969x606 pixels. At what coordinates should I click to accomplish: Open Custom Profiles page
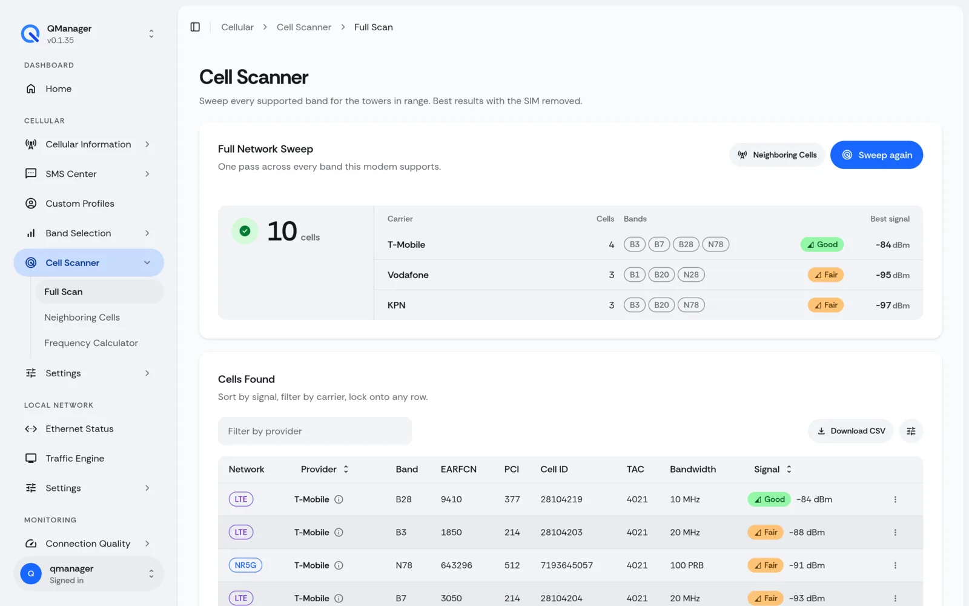click(88, 204)
